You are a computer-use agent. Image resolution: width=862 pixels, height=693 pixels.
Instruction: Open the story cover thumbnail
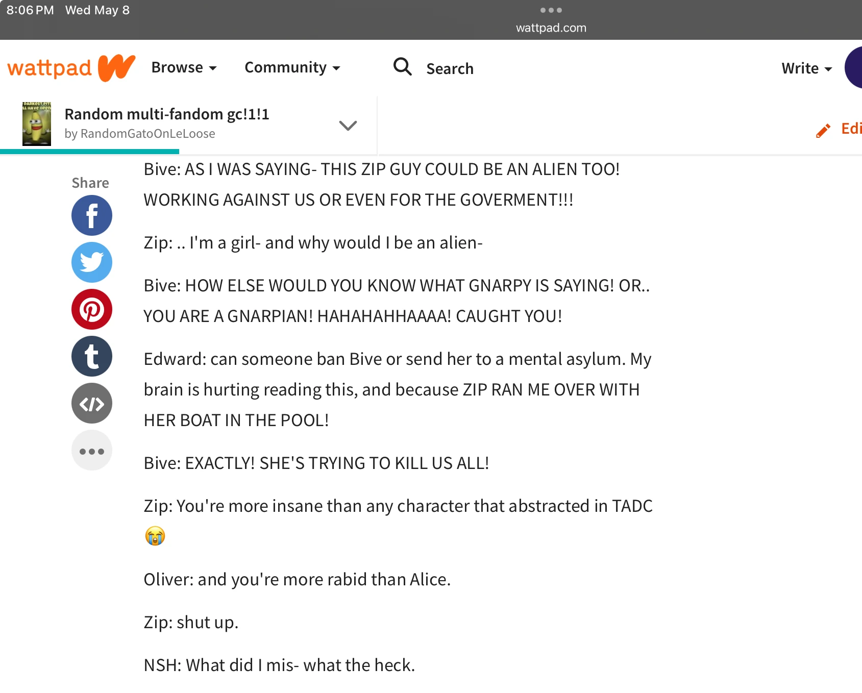click(37, 123)
